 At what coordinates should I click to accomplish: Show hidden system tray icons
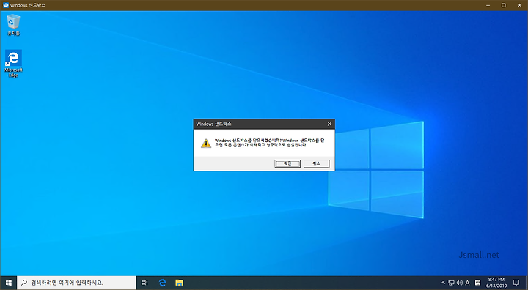tap(443, 283)
